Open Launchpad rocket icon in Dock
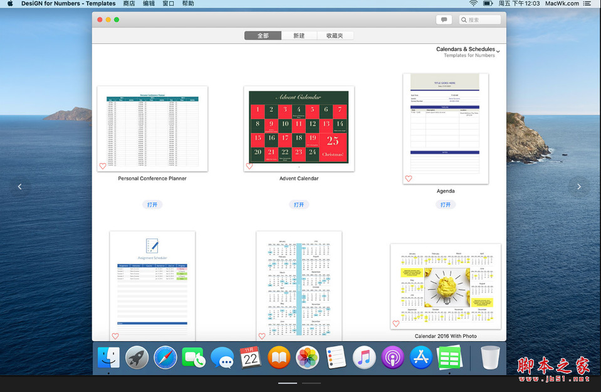601x392 pixels. [x=137, y=358]
